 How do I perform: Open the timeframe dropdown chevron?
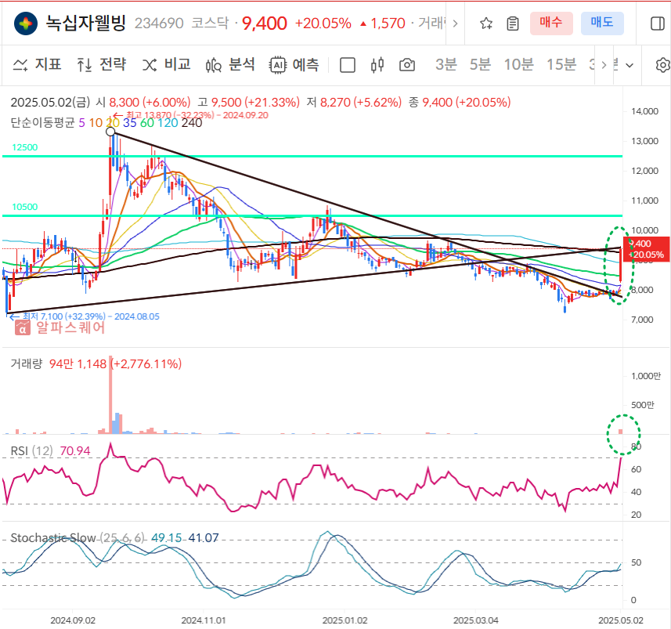tap(630, 66)
